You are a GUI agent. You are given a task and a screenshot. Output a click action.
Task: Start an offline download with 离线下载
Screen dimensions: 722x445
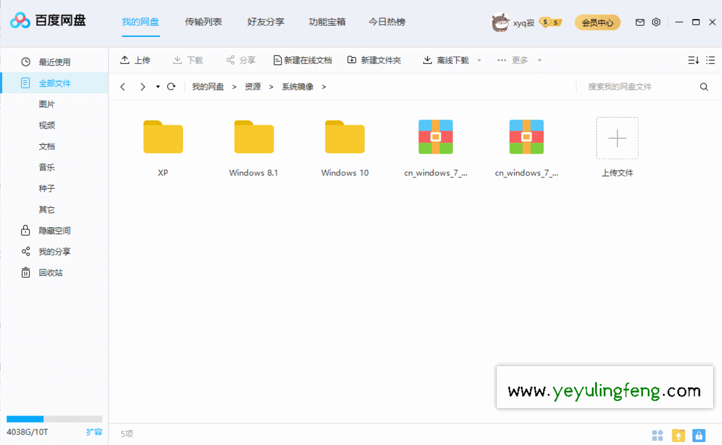[446, 60]
